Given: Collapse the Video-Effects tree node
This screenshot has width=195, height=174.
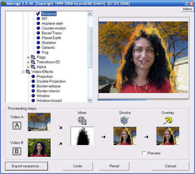Looking at the screenshot, I should tap(23, 72).
